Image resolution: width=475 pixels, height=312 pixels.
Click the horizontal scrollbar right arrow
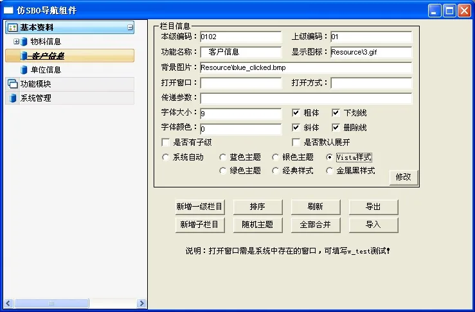pos(141,303)
